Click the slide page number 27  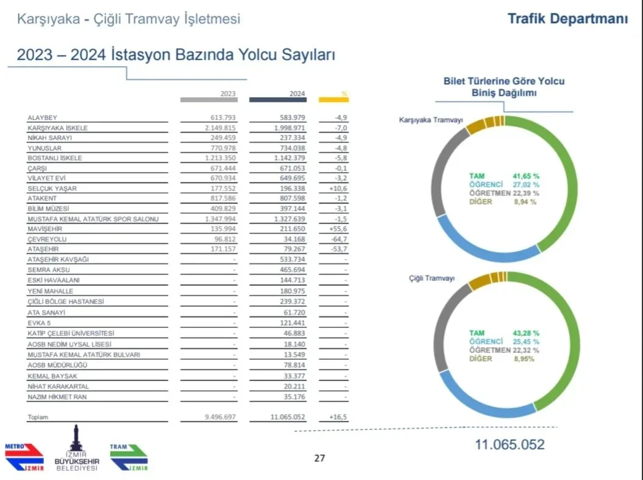coord(319,459)
